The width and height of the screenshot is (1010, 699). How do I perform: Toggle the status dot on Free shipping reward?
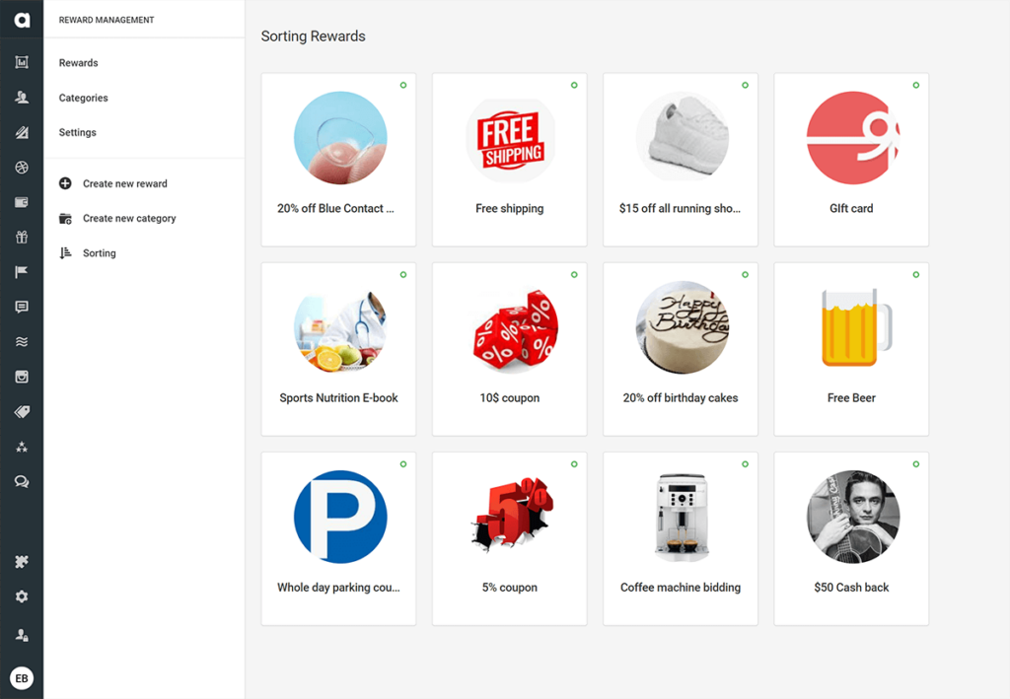coord(574,86)
